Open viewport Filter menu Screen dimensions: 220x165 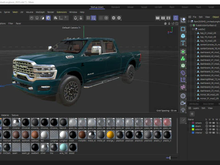point(11,23)
